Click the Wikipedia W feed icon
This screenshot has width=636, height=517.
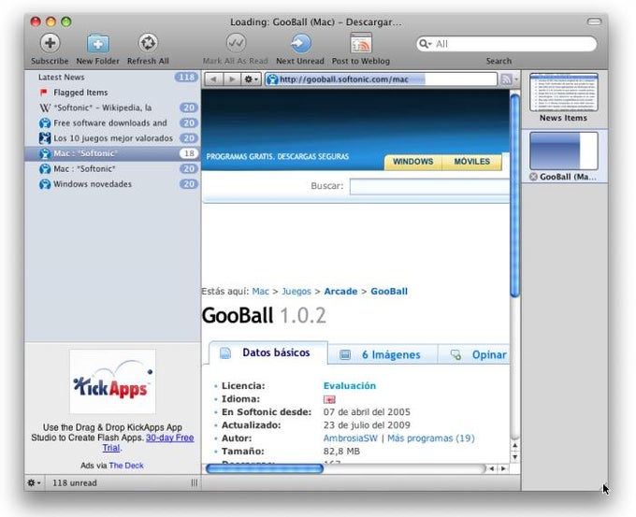click(45, 108)
